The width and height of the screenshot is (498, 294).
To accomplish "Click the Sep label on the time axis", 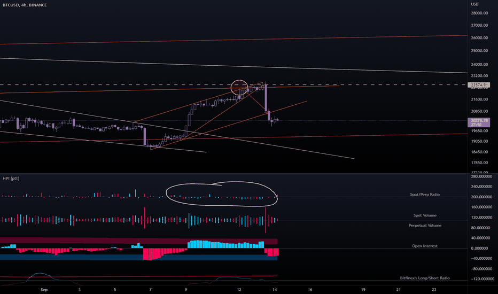I will pos(44,290).
